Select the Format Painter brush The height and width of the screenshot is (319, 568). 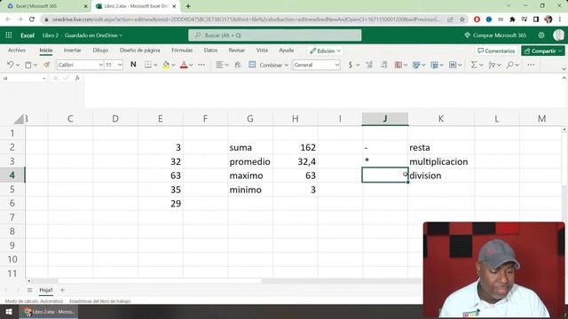point(46,65)
